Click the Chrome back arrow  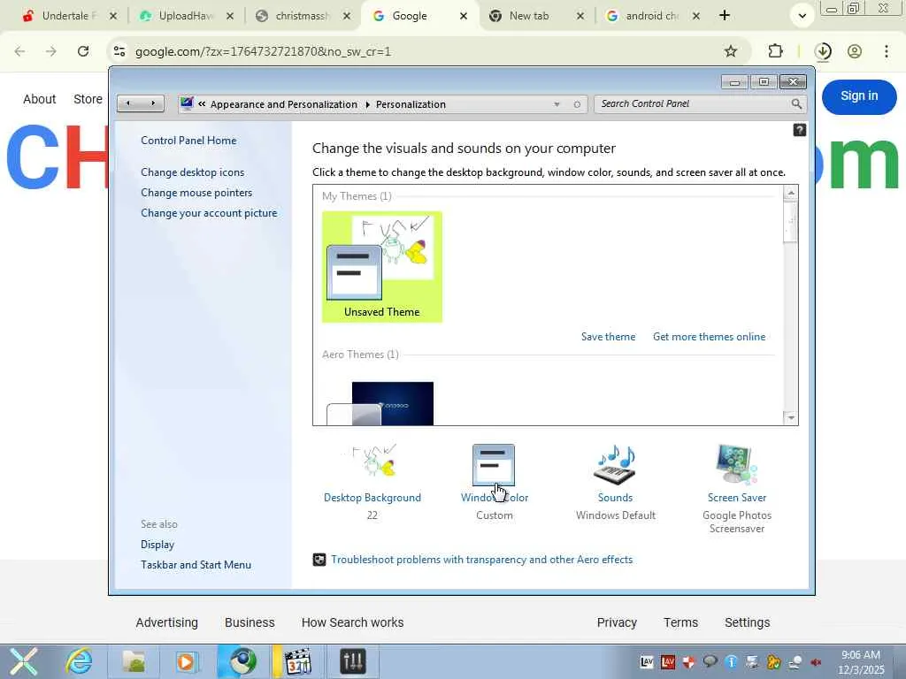coord(19,51)
